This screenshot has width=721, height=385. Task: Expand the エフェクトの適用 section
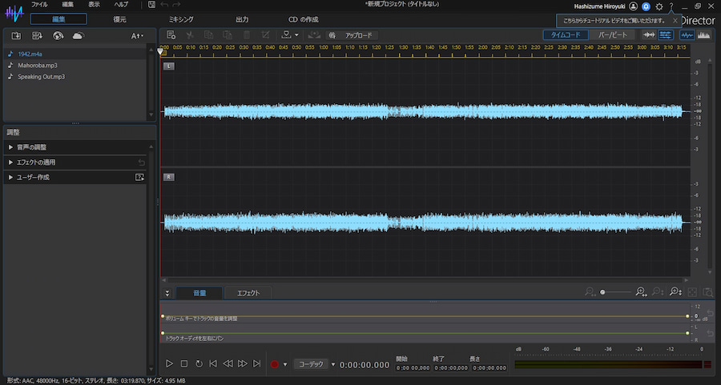coord(35,162)
